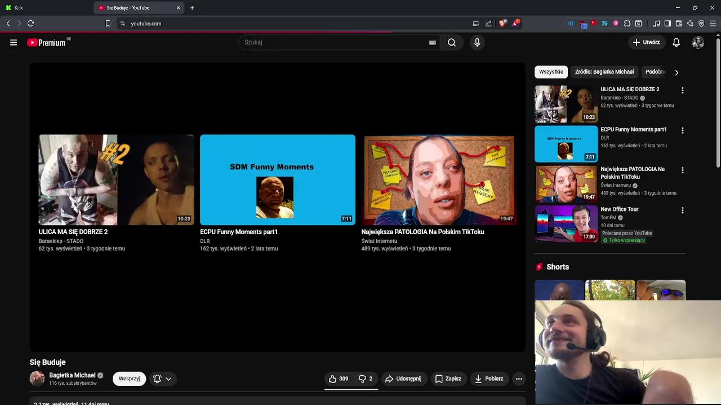Open end-screen title Największa PATOLOGIA Na Polskim TikToku
The image size is (721, 405).
click(x=422, y=232)
